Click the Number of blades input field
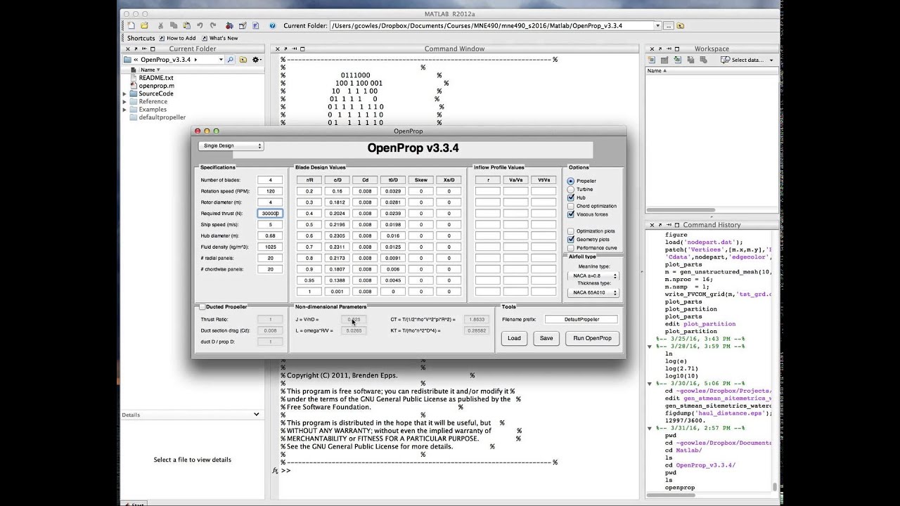Image resolution: width=900 pixels, height=506 pixels. click(x=270, y=180)
